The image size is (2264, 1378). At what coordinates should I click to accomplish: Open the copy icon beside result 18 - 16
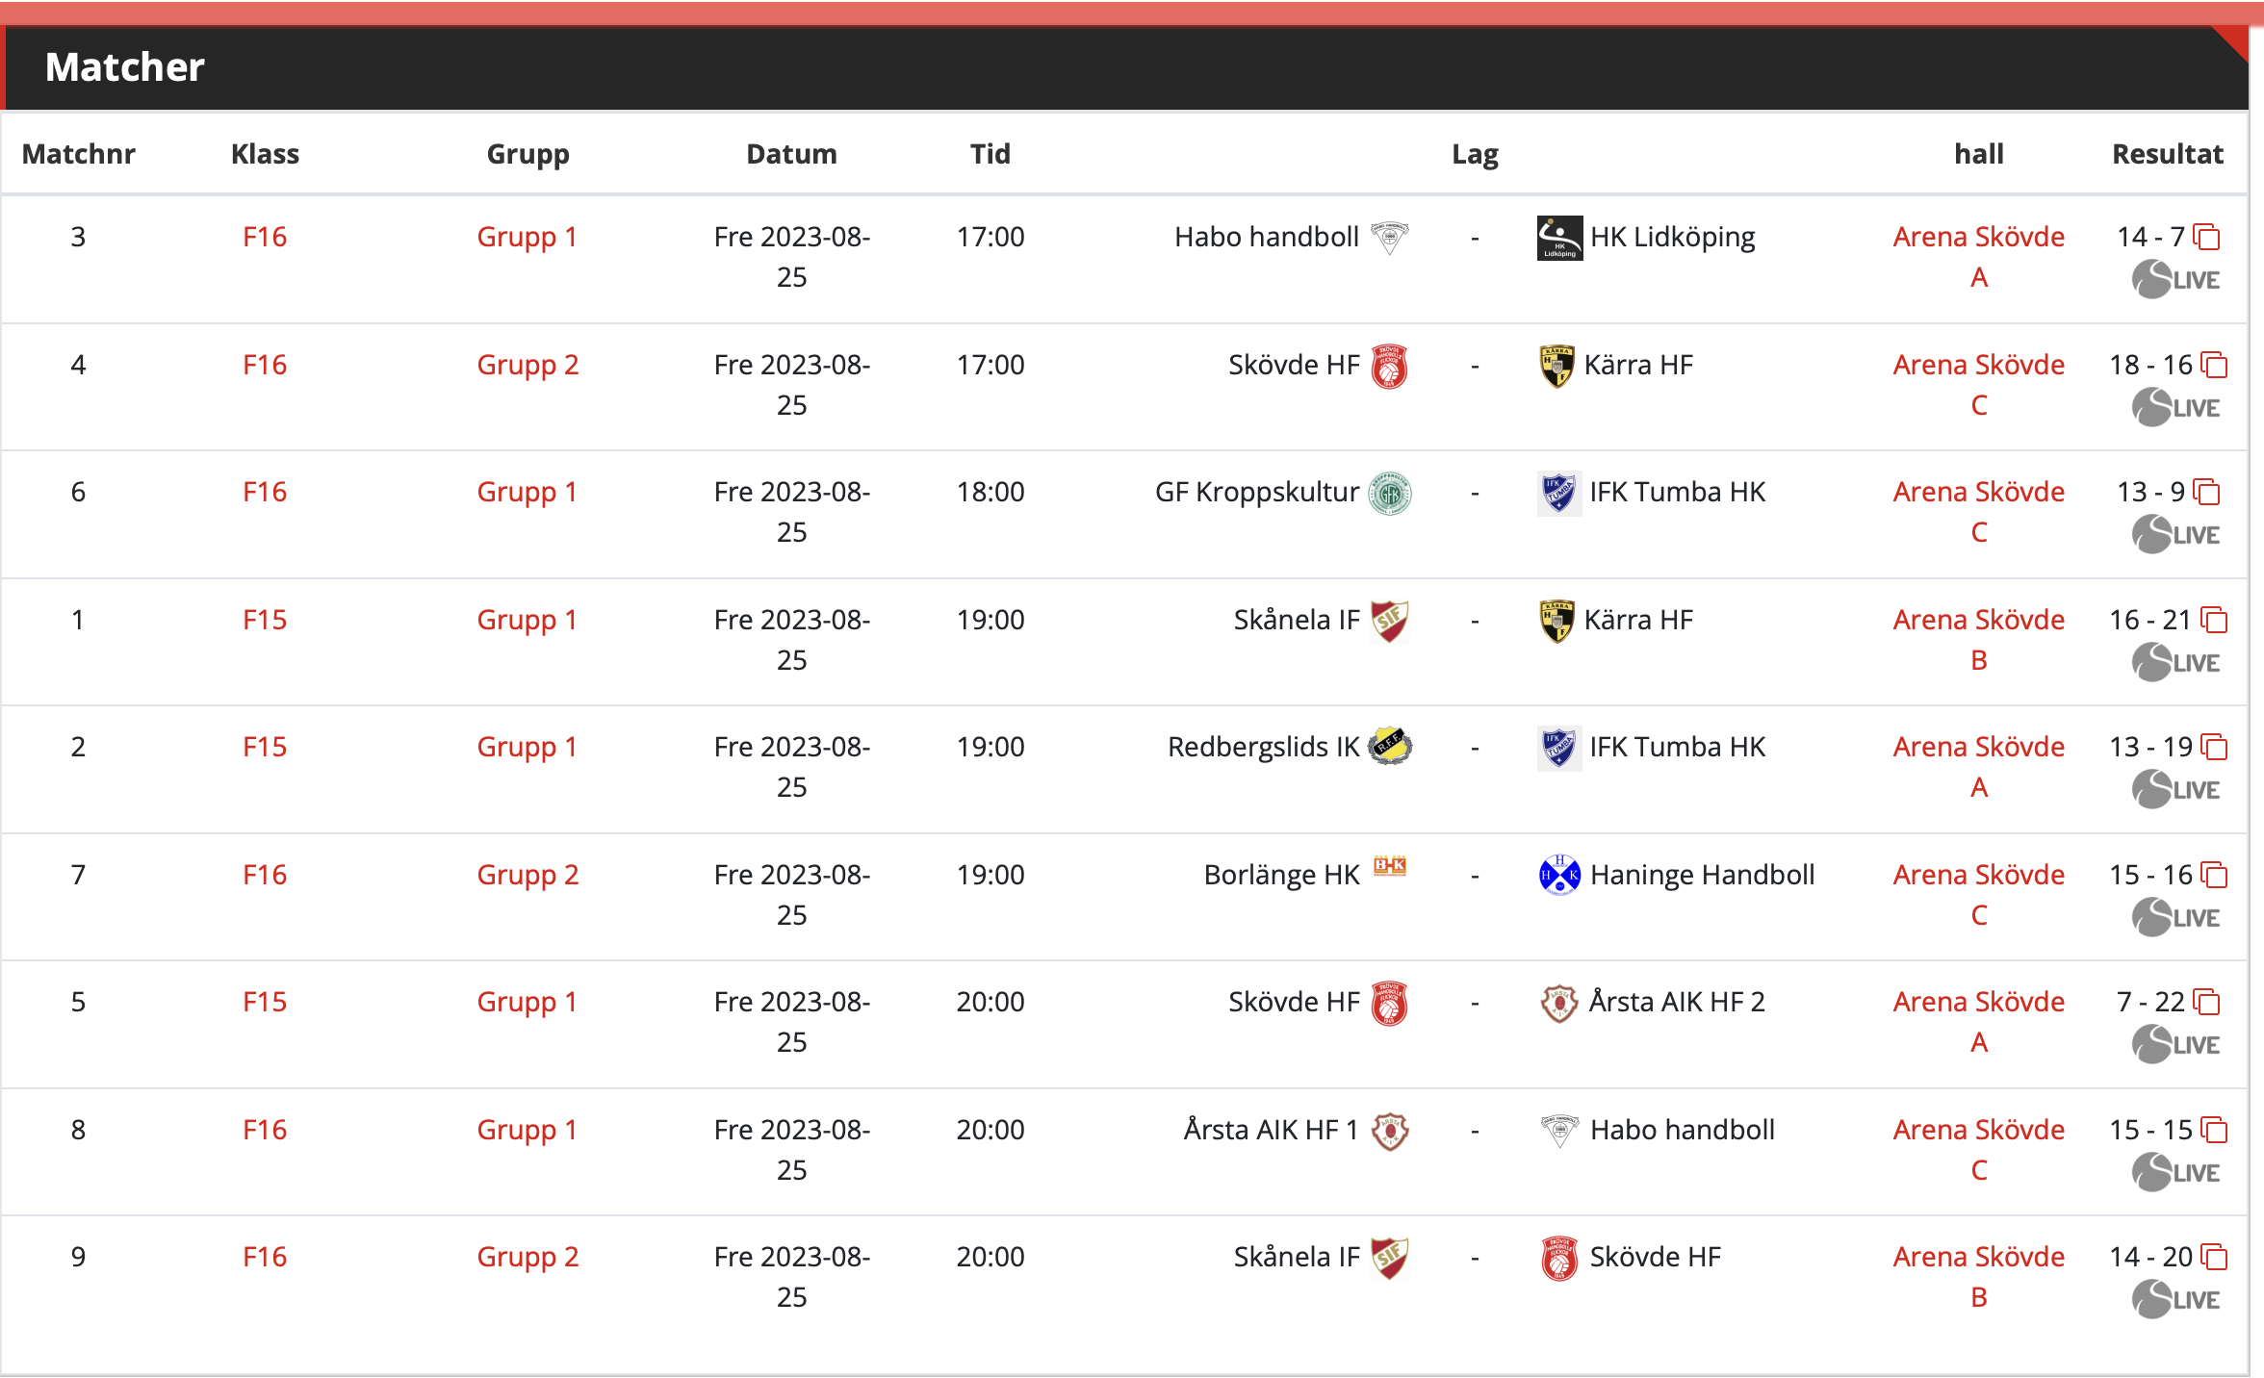tap(2215, 366)
